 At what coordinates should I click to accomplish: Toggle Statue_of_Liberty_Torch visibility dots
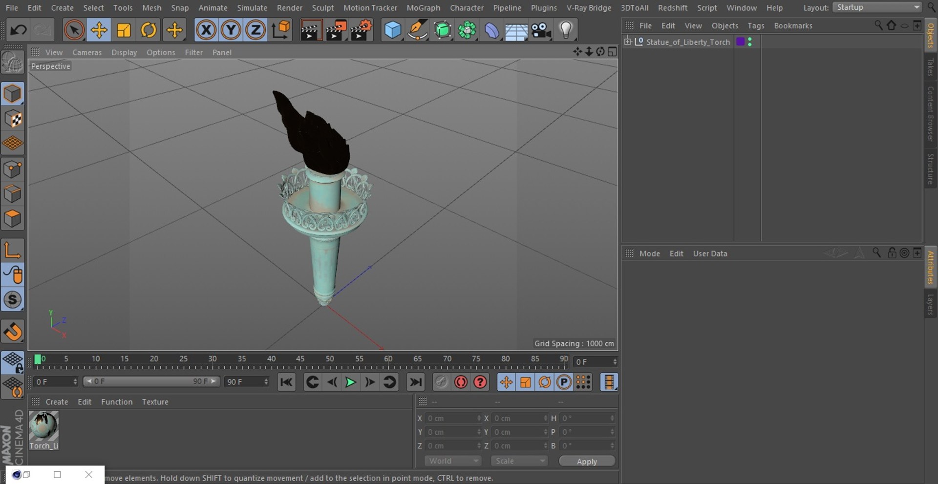click(x=750, y=42)
